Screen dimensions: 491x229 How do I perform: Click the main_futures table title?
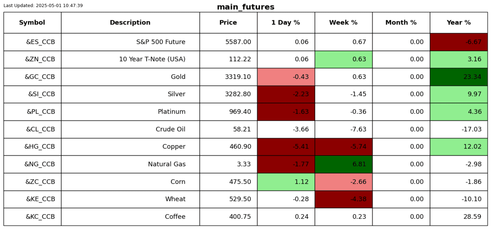(245, 7)
